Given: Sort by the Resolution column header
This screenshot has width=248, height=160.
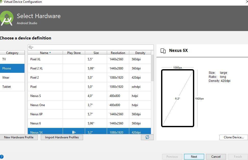Looking at the screenshot, I should click(x=118, y=53).
